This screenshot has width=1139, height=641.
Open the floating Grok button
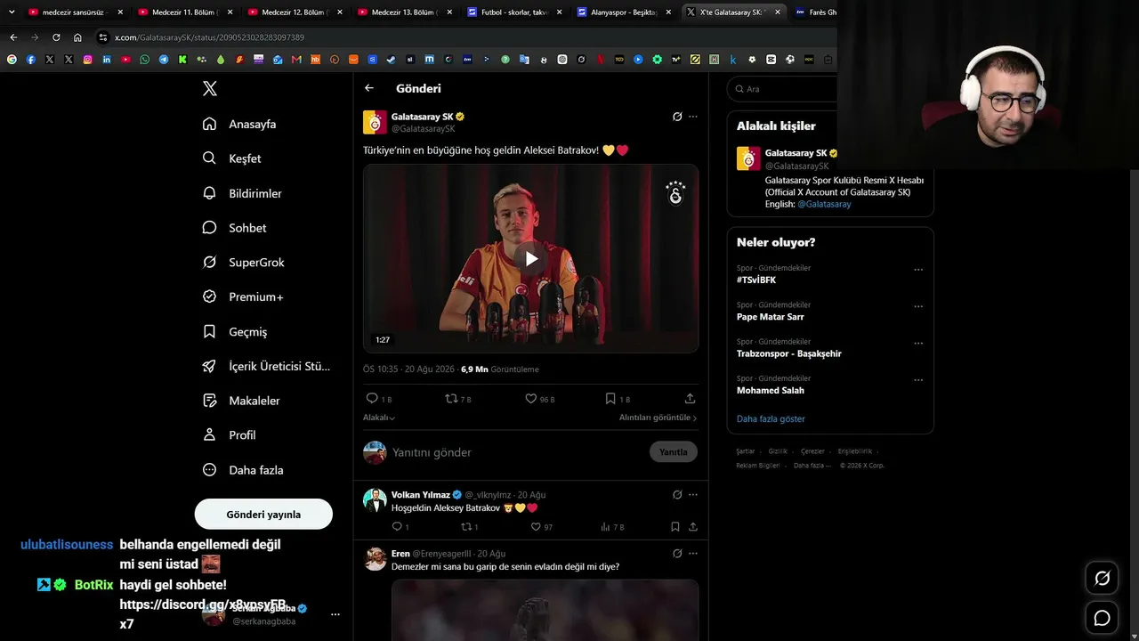[x=1102, y=579]
